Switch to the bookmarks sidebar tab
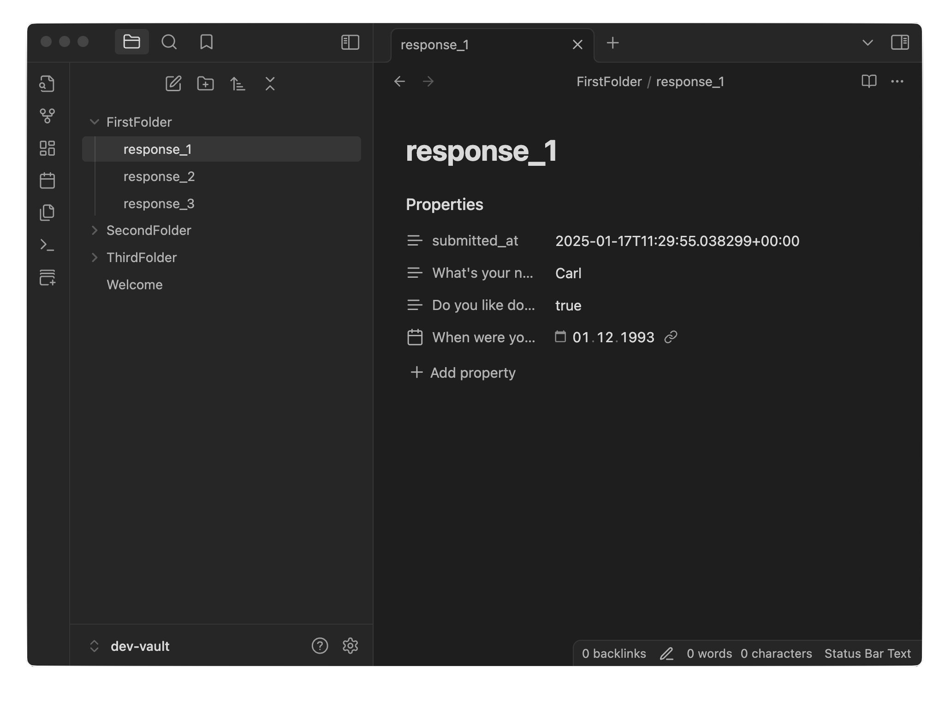The width and height of the screenshot is (951, 702). 206,42
